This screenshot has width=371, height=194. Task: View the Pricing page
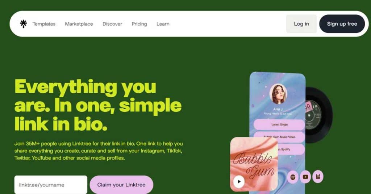tap(139, 24)
